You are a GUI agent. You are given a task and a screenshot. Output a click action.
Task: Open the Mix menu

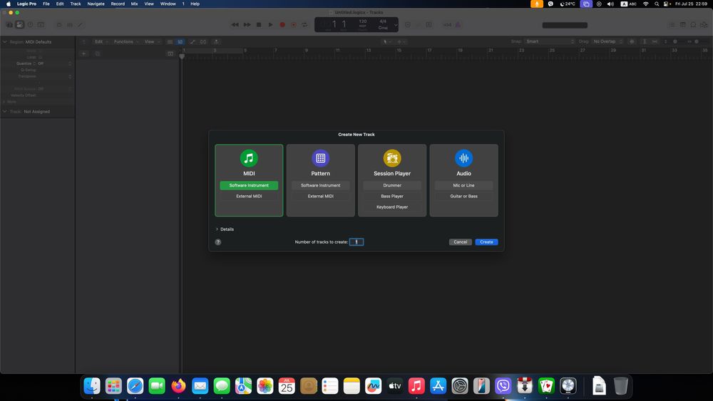(134, 4)
